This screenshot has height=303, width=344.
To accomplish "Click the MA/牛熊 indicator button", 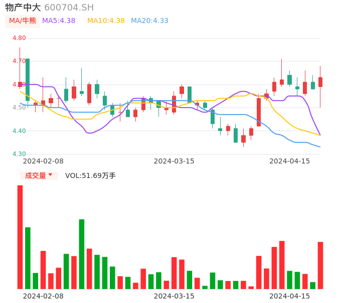I will [23, 21].
